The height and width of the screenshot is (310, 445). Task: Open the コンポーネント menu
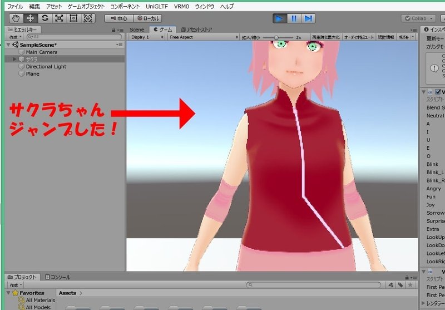coord(125,6)
